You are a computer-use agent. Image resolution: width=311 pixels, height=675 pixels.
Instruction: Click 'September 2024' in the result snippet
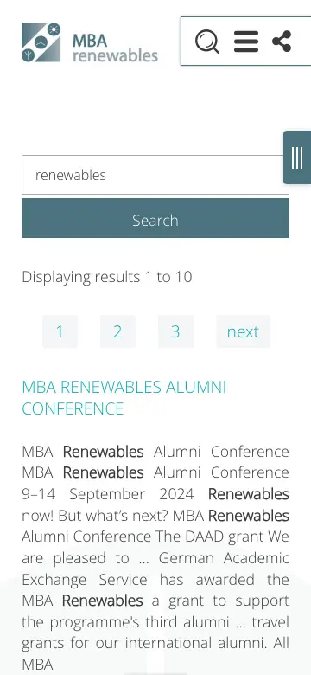(131, 494)
